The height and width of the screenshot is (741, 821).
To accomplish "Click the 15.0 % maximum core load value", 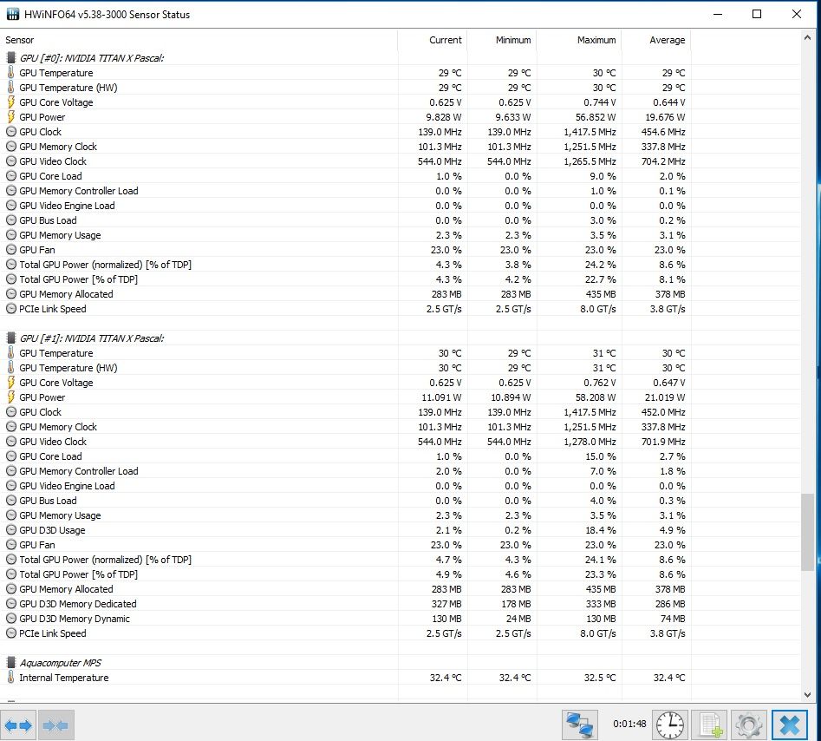I will (x=601, y=456).
